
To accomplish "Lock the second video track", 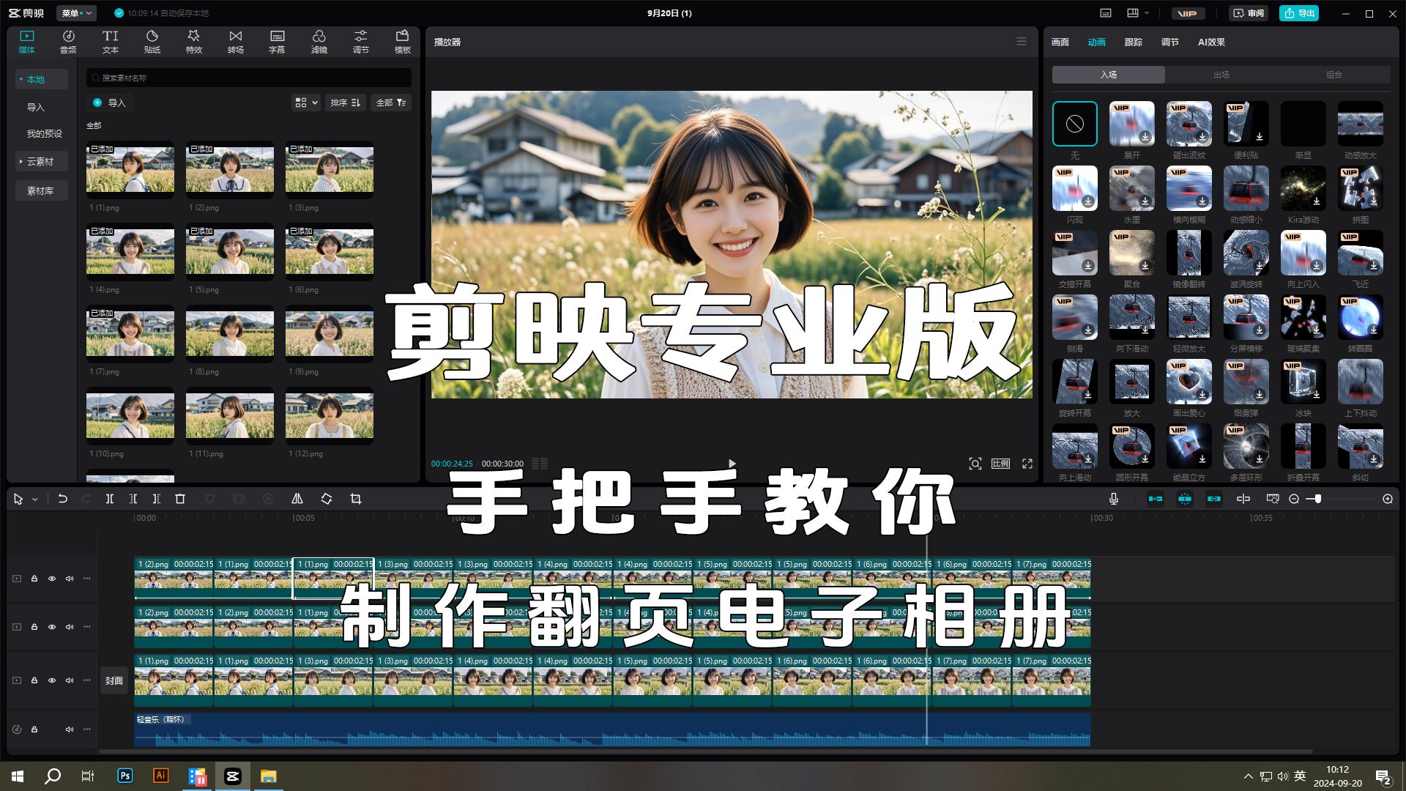I will (x=34, y=627).
